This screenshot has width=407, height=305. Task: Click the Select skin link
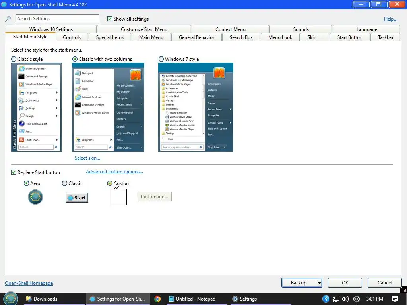[x=87, y=158]
